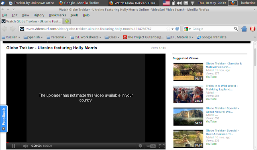Dismiss the Feedback tab with its x icon

[4, 129]
